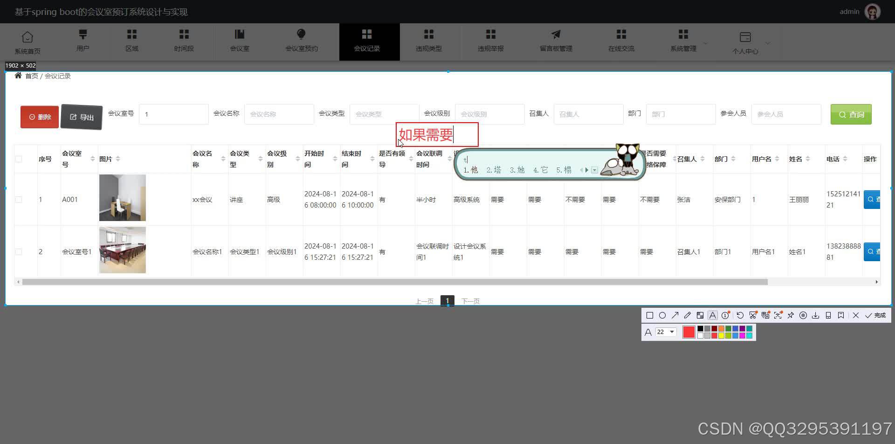Click the 会议室号 input field
The width and height of the screenshot is (895, 444).
[173, 114]
